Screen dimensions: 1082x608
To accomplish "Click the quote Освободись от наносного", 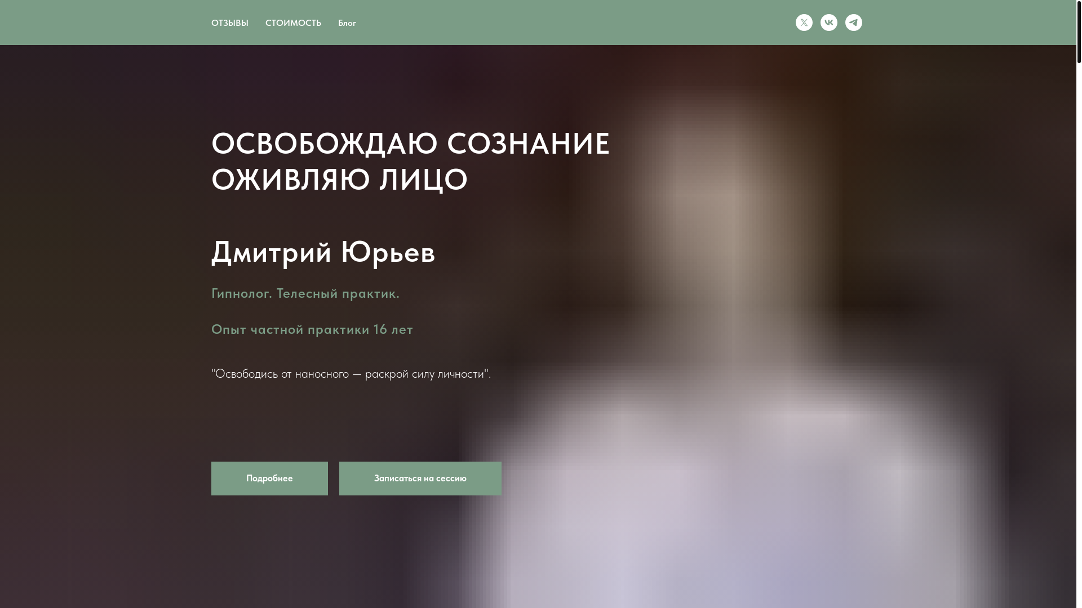I will pyautogui.click(x=351, y=374).
